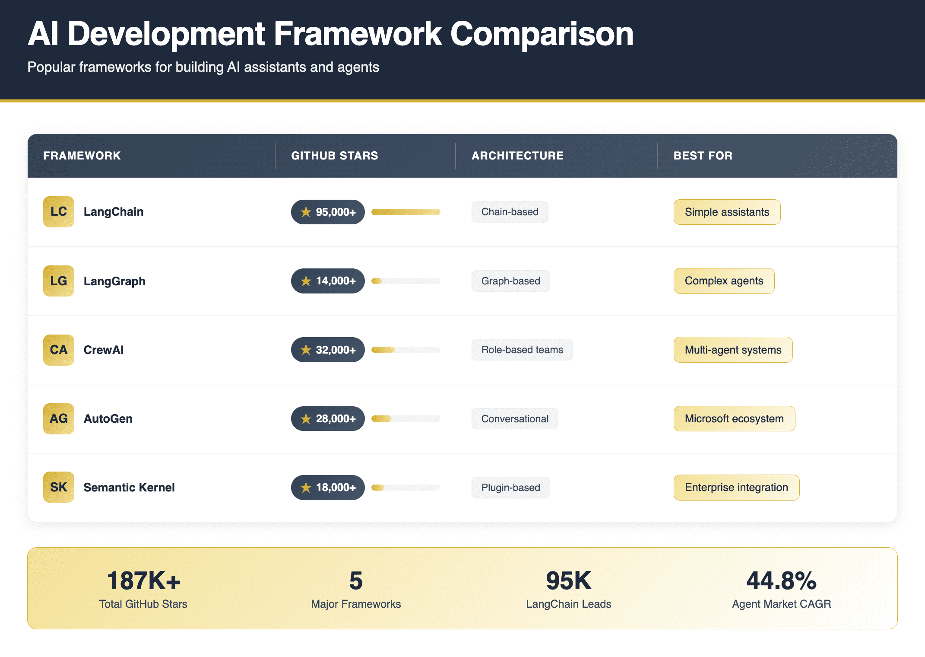Click the Chain-based architecture tag
This screenshot has width=925, height=657.
(x=510, y=212)
